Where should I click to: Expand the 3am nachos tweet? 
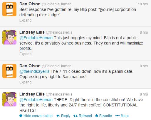pyautogui.click(x=25, y=82)
